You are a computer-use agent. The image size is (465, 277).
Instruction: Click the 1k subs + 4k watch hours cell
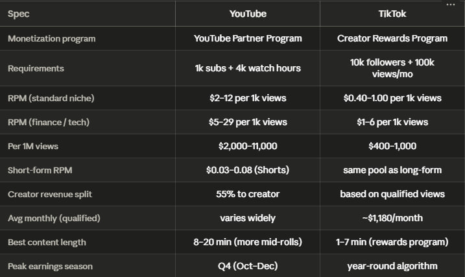(248, 68)
